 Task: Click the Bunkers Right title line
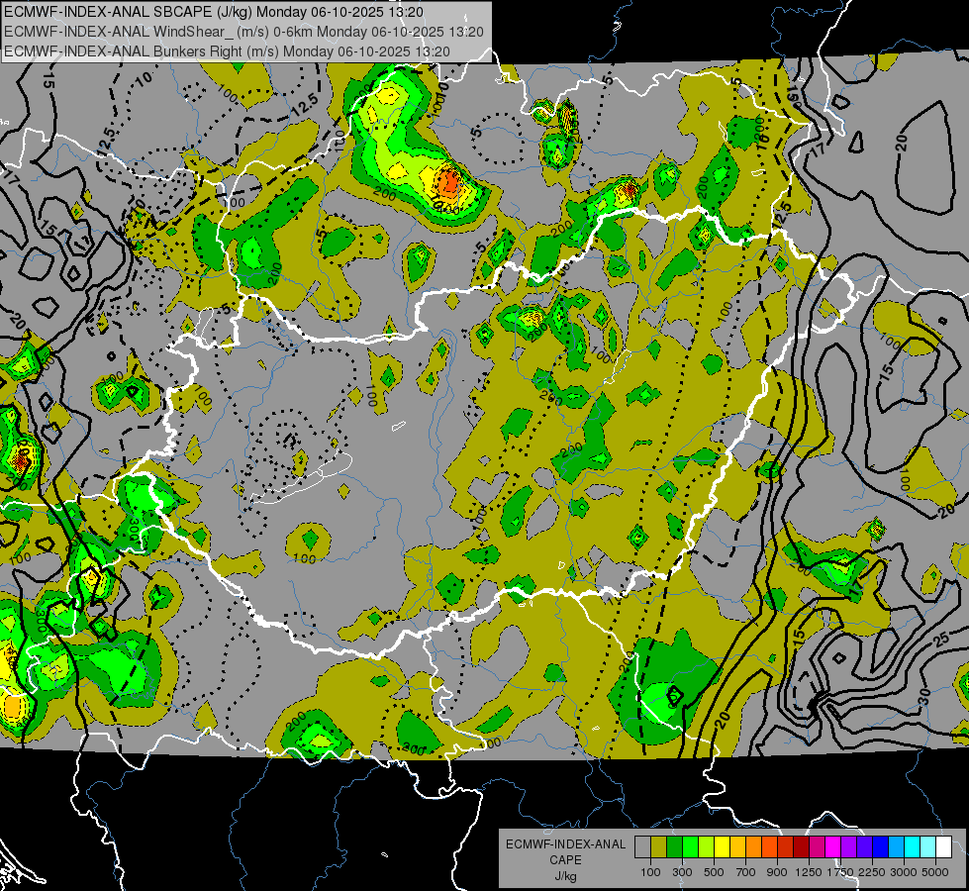pyautogui.click(x=227, y=51)
